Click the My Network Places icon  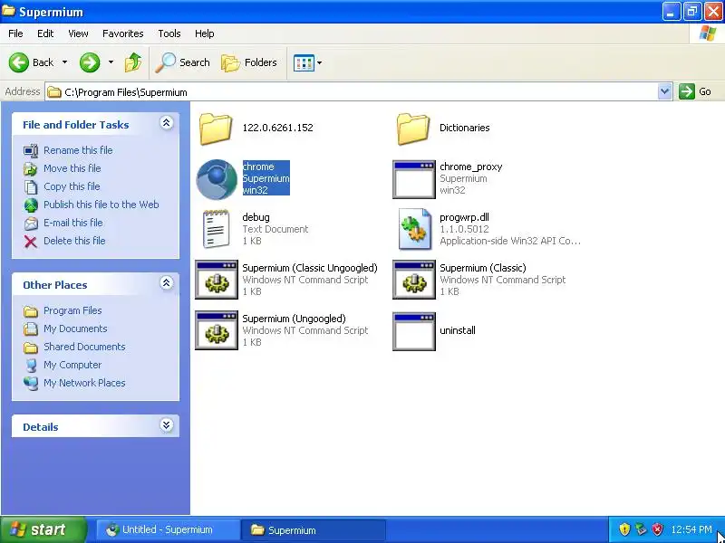coord(31,384)
